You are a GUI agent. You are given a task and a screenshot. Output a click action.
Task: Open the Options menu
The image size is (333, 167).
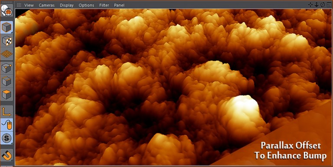pyautogui.click(x=86, y=5)
